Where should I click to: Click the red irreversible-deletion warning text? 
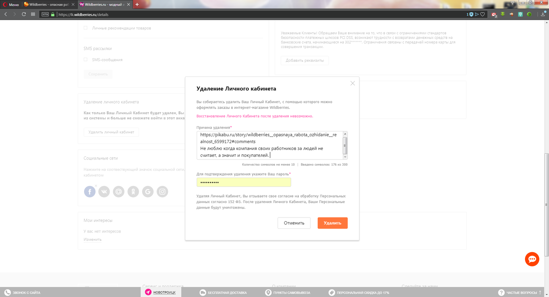pos(255,116)
